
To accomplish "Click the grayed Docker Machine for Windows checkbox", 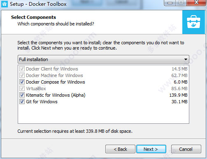I will click(x=22, y=75).
